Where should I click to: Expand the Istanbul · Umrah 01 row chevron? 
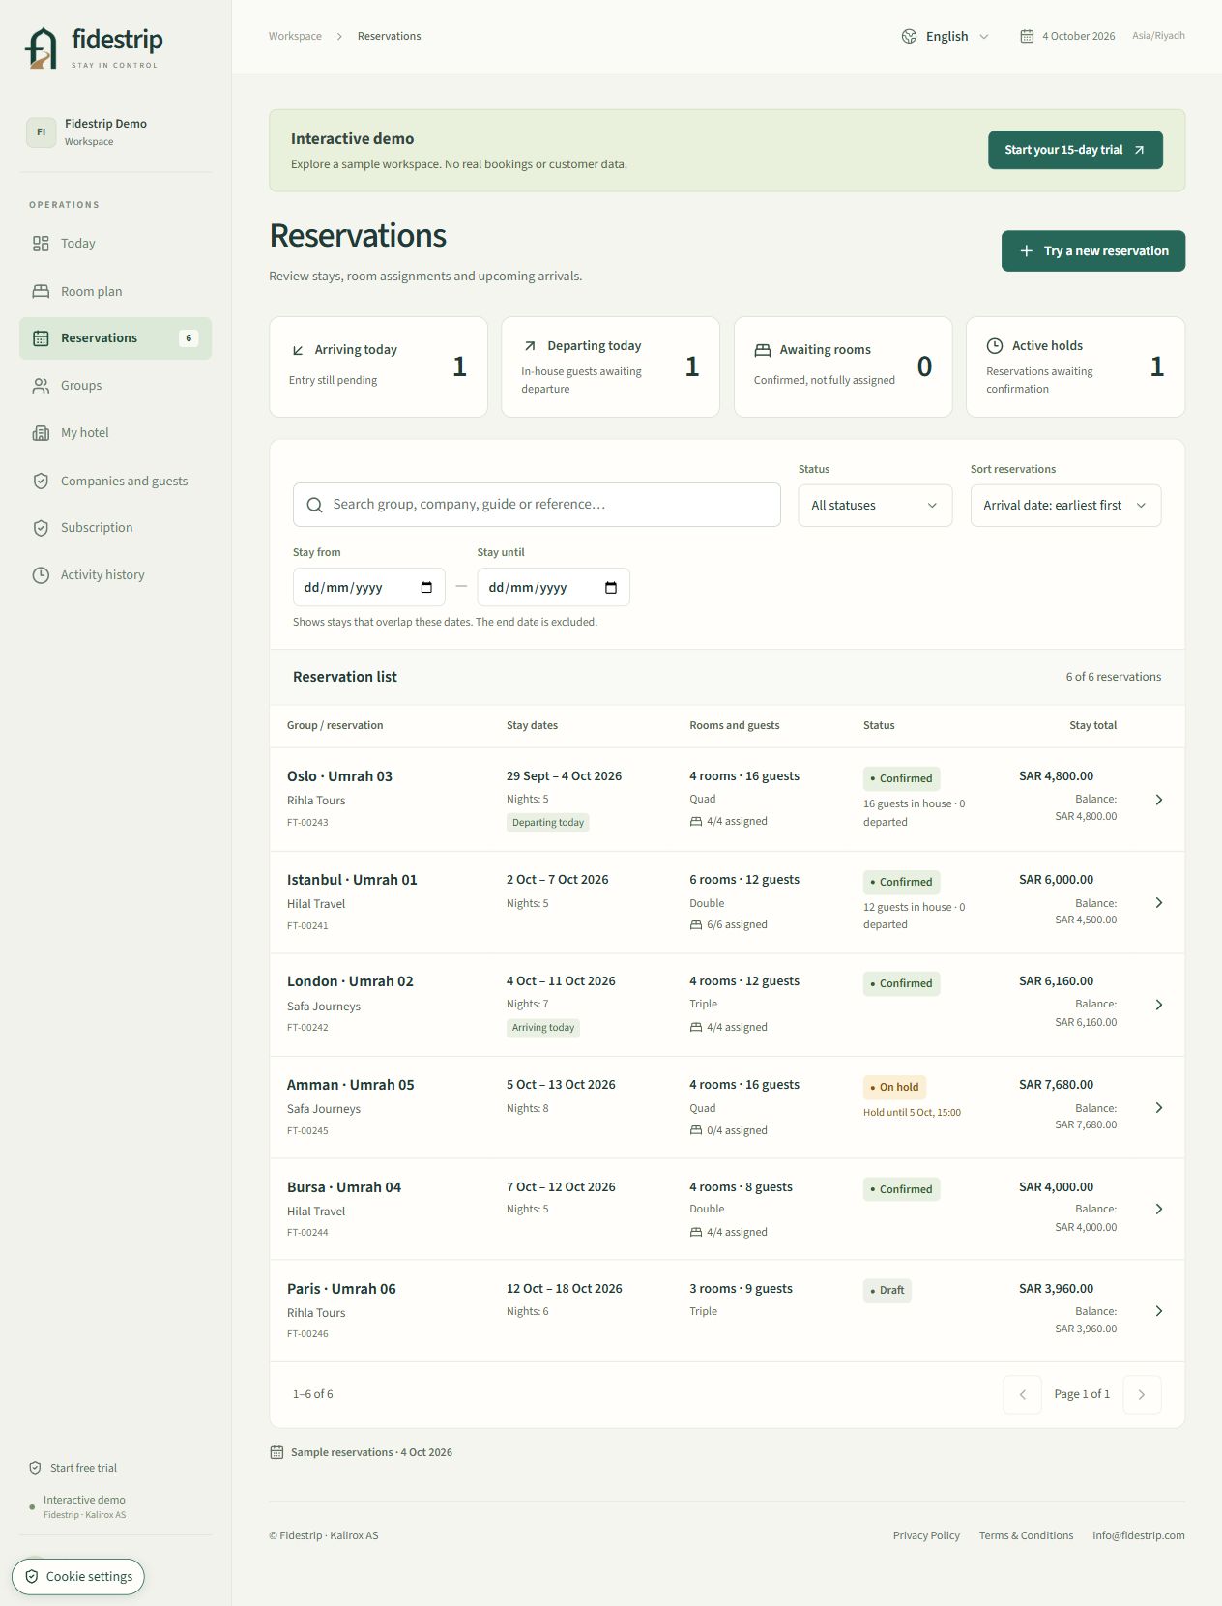(x=1159, y=902)
